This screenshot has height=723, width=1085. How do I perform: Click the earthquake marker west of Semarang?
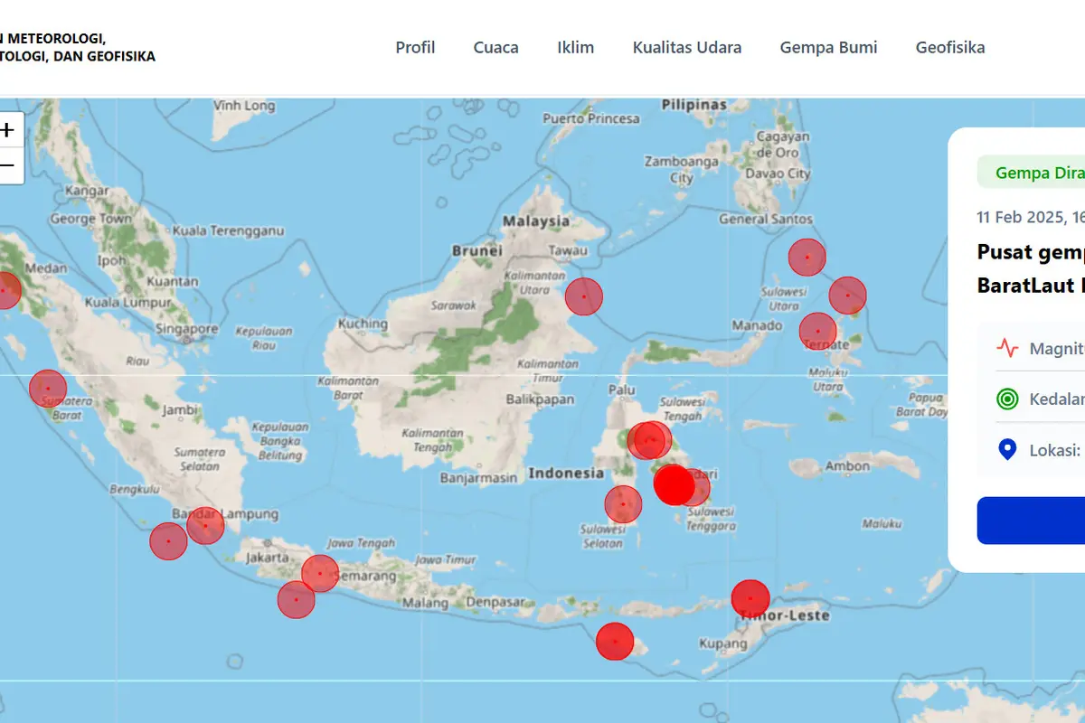[x=319, y=574]
